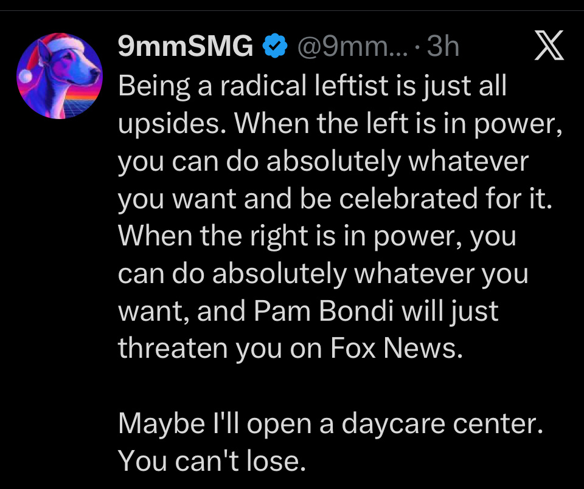
Task: Click the line "You can't lose."
Action: click(x=211, y=460)
